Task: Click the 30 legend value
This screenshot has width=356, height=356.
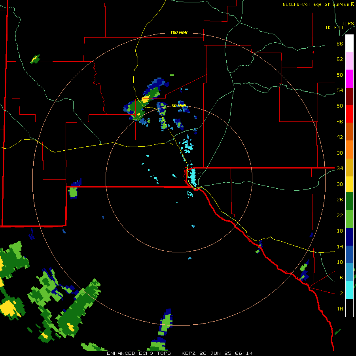Action: click(340, 184)
